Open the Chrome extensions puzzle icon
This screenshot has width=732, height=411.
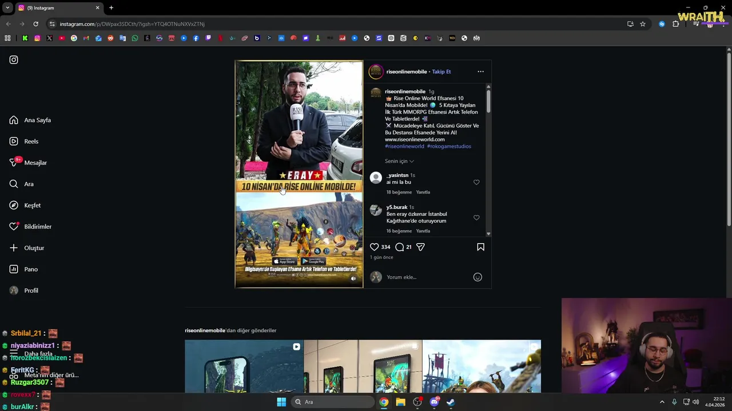click(676, 24)
